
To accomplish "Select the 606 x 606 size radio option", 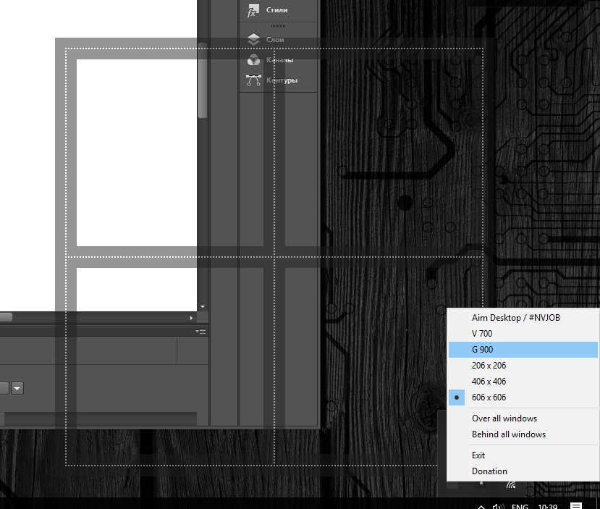I will pos(523,397).
